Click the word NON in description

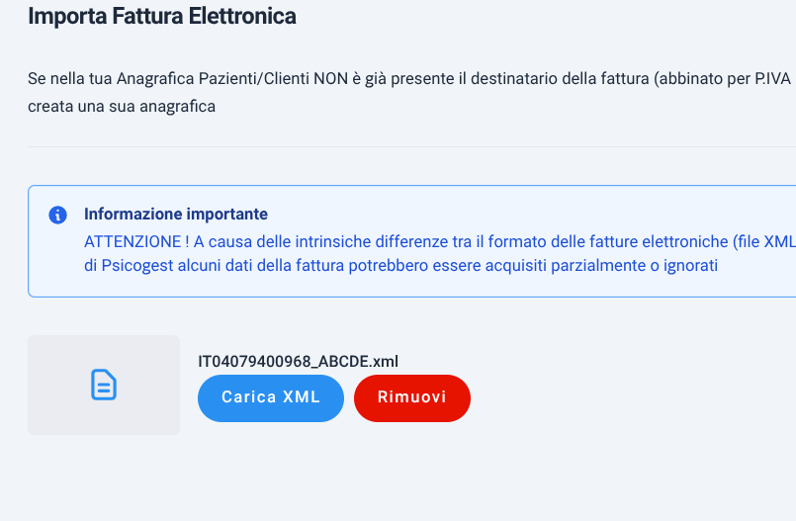click(x=331, y=79)
